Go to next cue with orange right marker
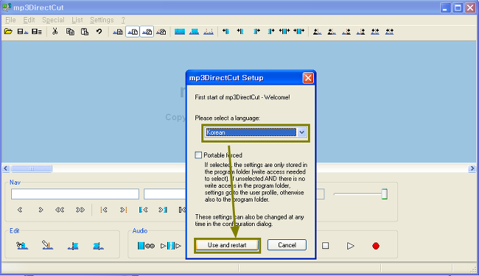Screen dimensions: 479x276 coord(123,210)
